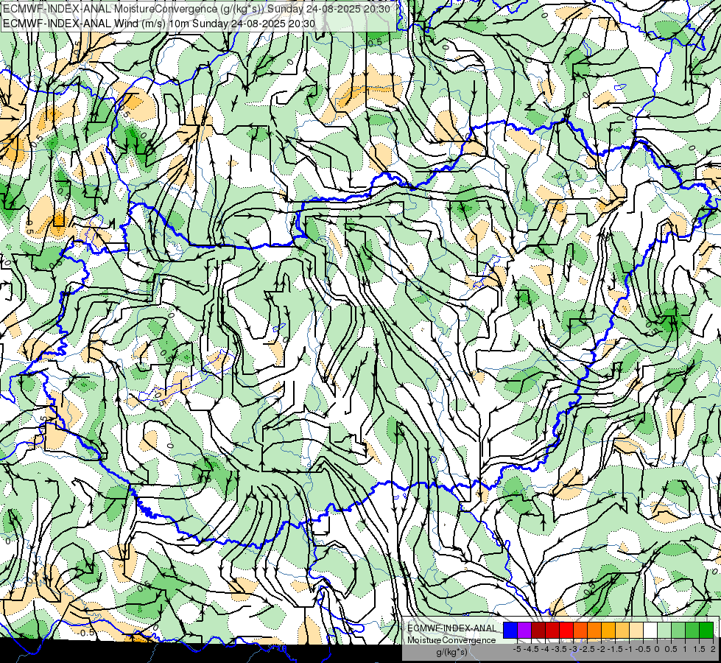Click the dark maroon legend swatch
Viewport: 721px width, 663px height.
[x=538, y=630]
